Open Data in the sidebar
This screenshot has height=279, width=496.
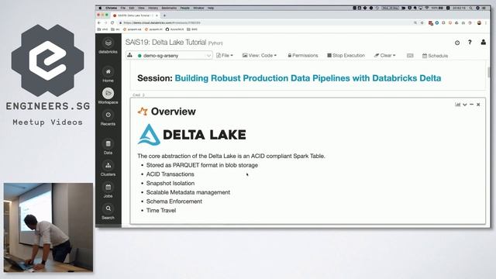click(108, 146)
